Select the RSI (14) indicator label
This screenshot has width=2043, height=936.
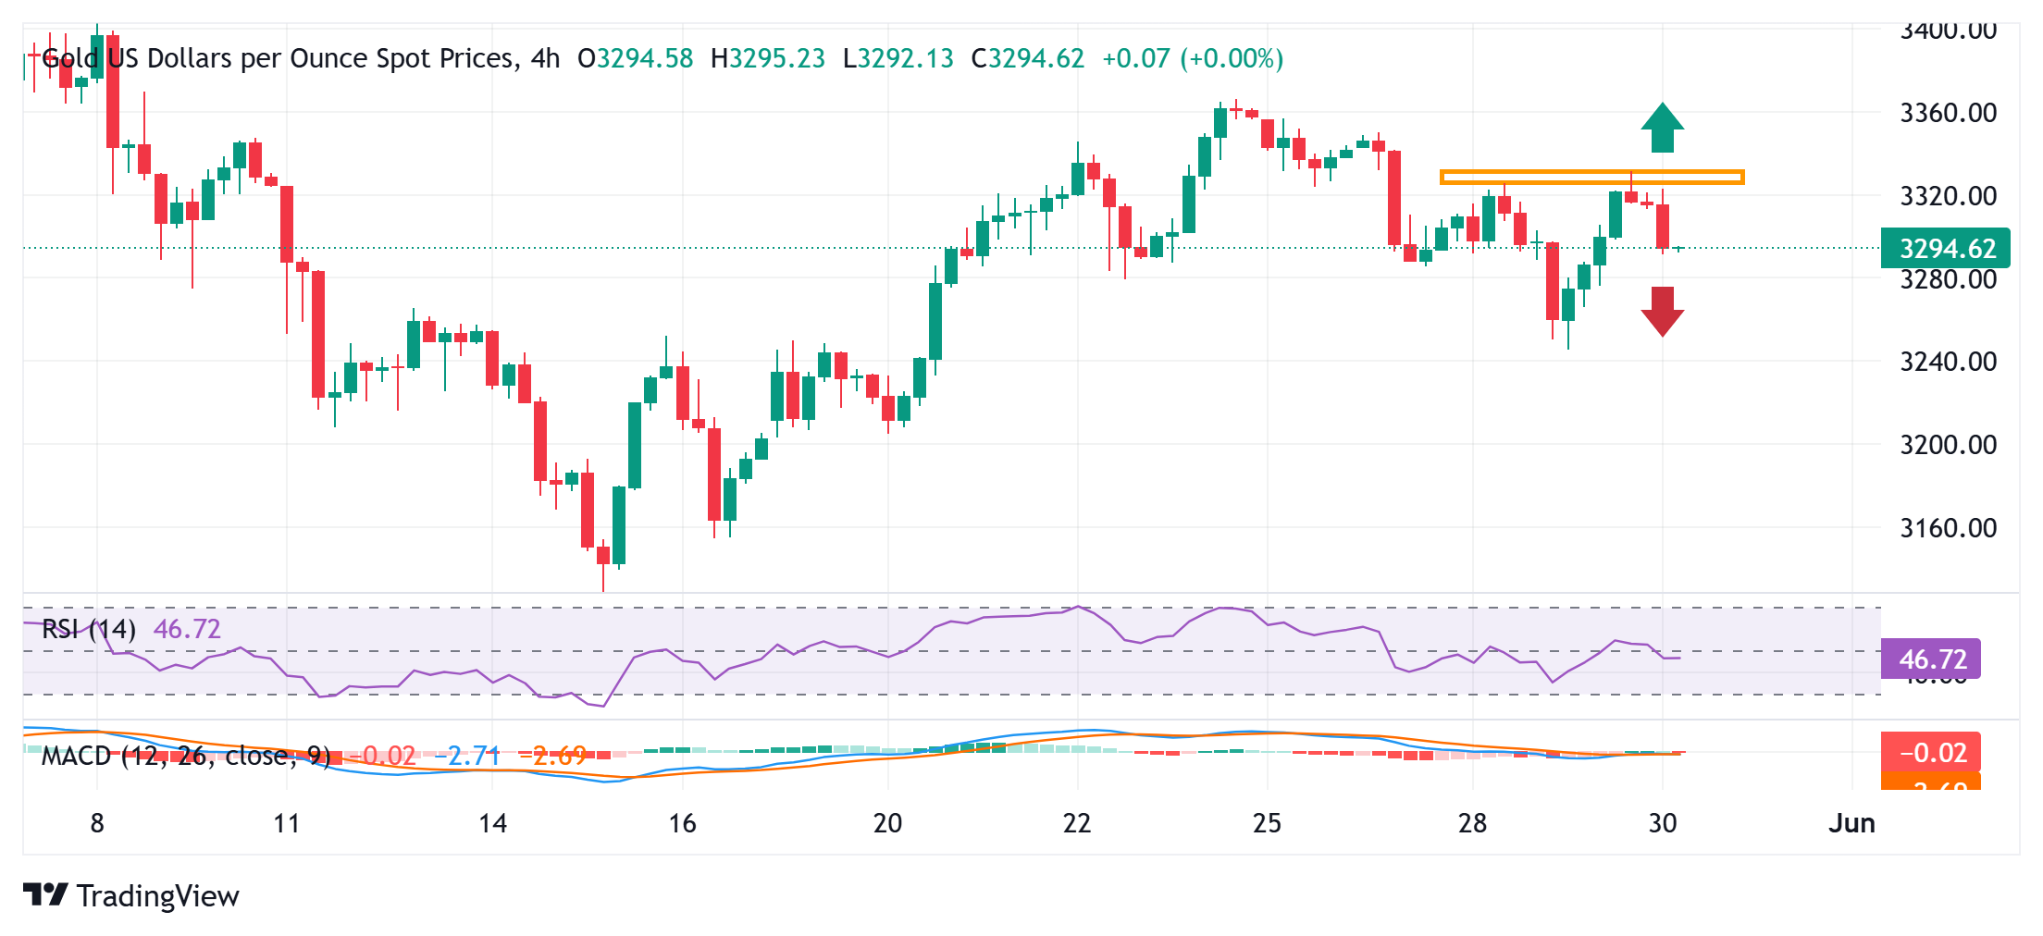pyautogui.click(x=89, y=629)
